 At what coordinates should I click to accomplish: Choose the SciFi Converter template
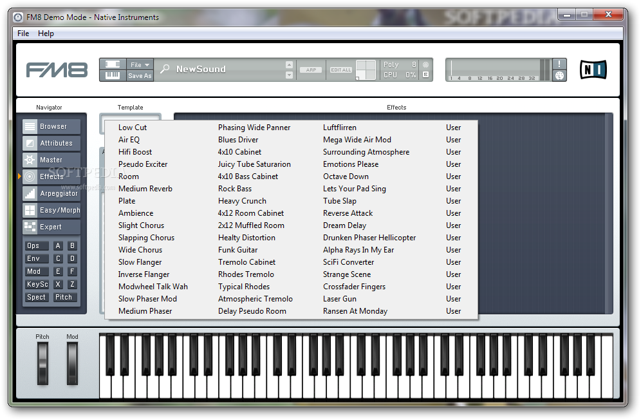click(x=348, y=262)
